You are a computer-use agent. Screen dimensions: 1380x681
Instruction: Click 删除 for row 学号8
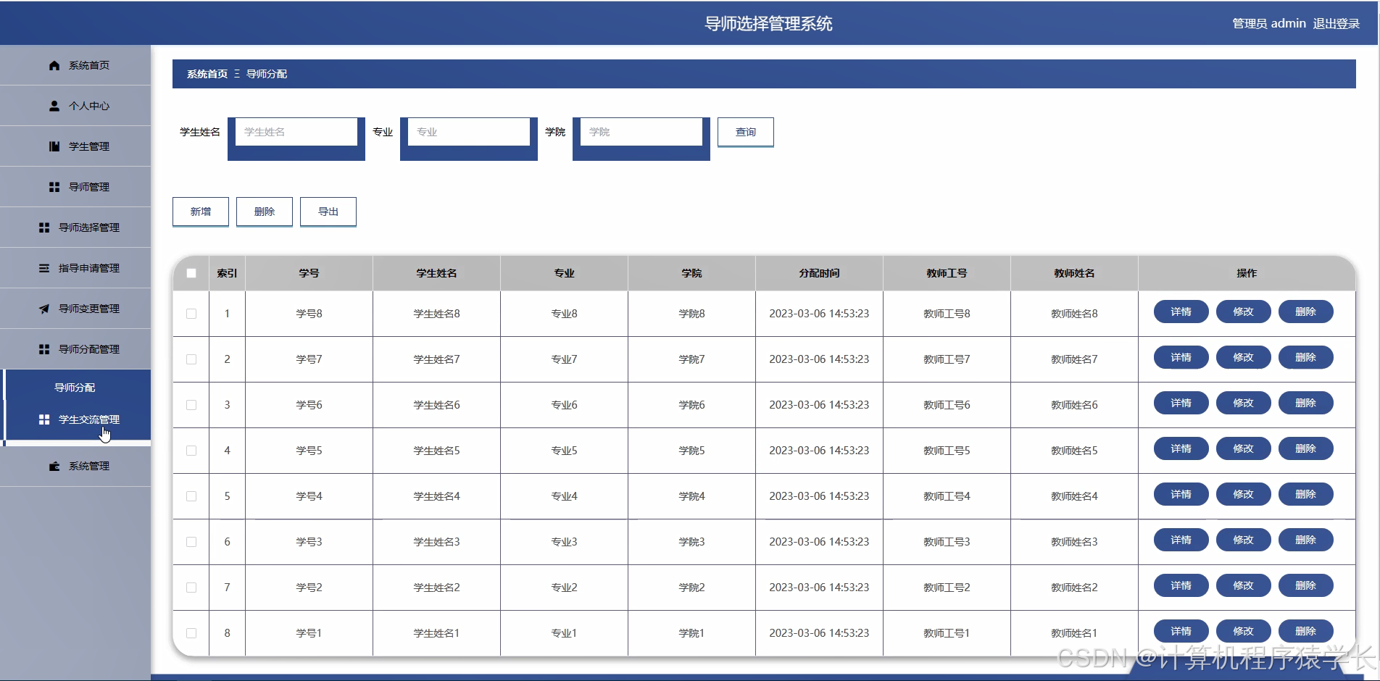(1306, 312)
